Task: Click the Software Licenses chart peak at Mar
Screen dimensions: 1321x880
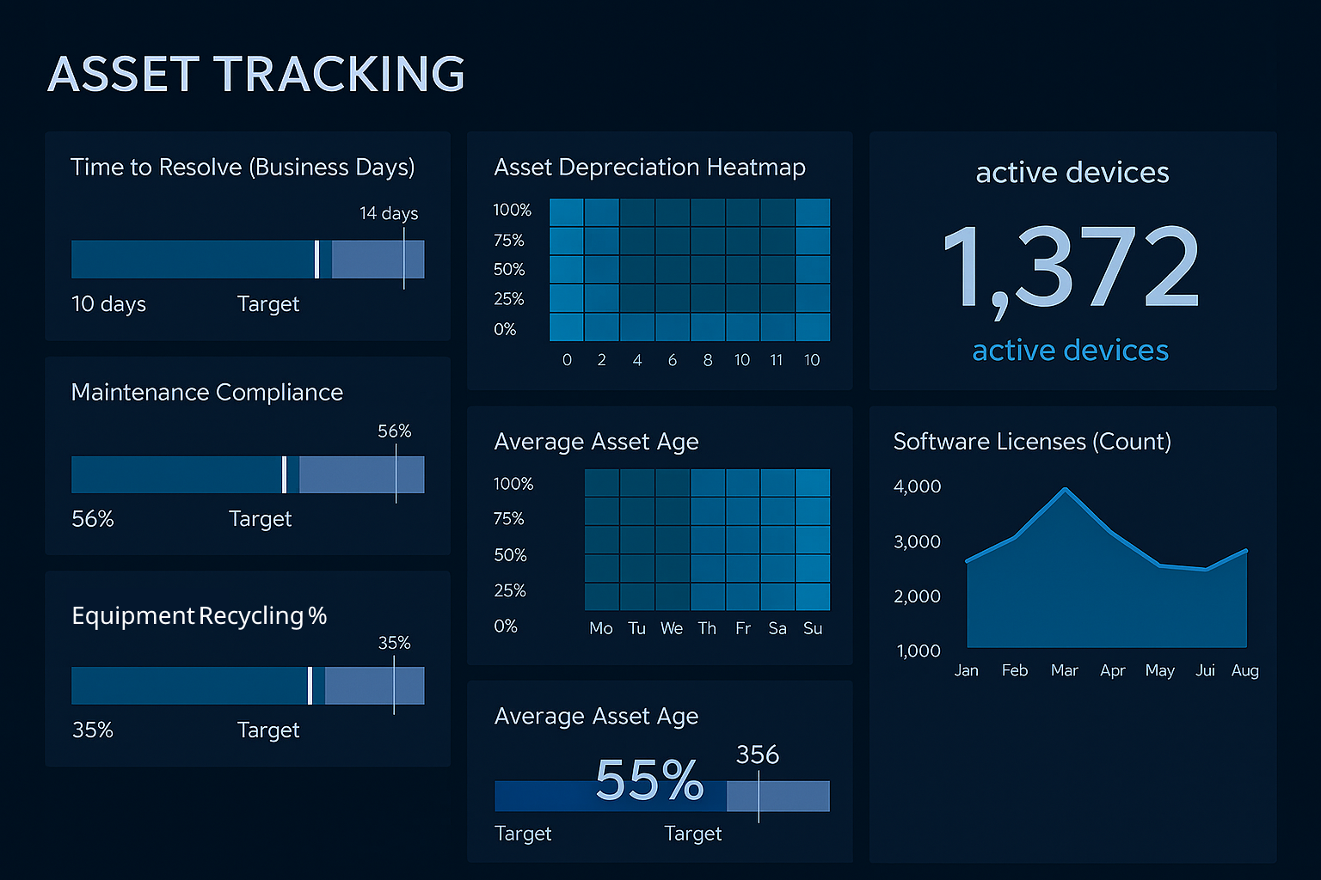Action: click(x=1065, y=488)
